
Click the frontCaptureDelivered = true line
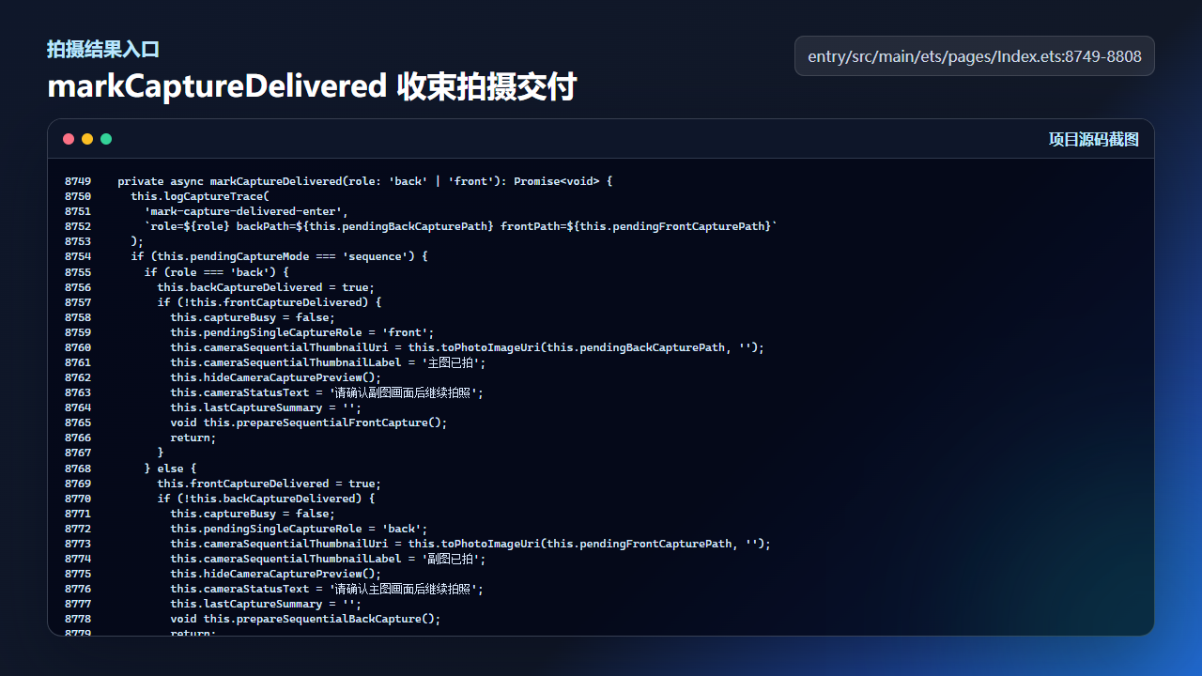coord(270,484)
